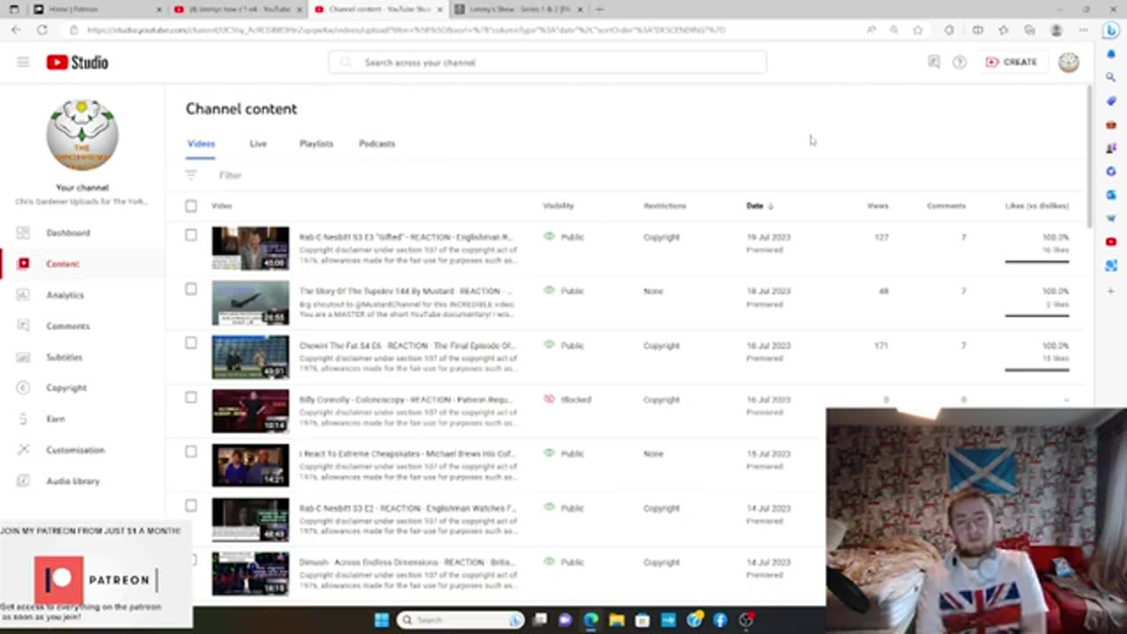Switch to the Patreon home browser tab
The image size is (1127, 634).
pos(97,9)
